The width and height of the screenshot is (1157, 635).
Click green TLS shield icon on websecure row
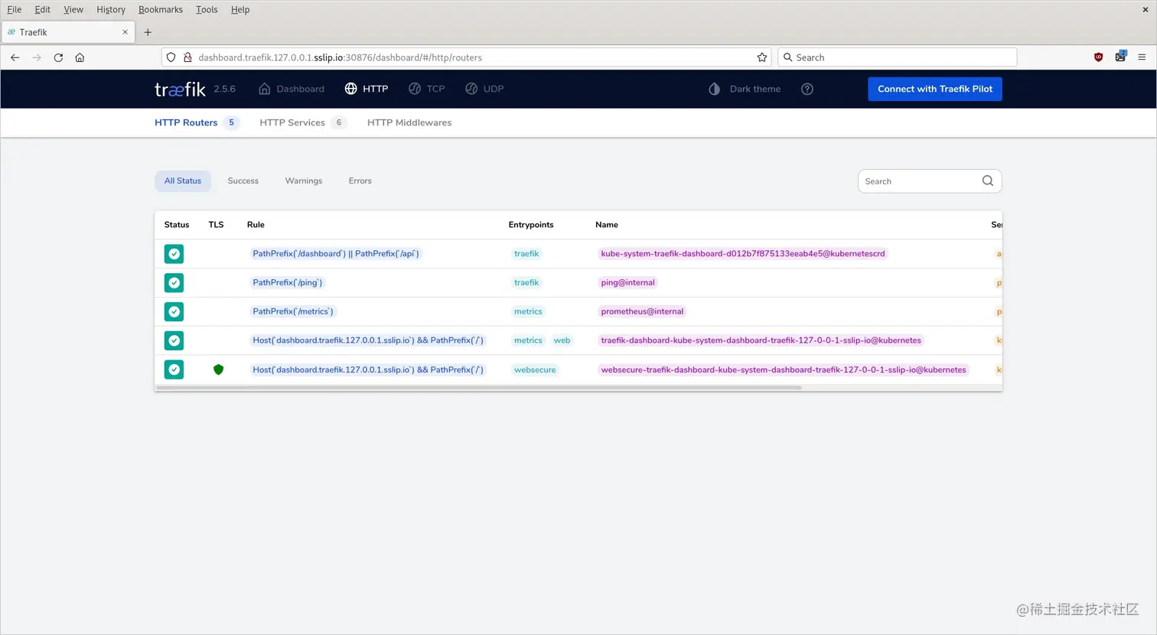pos(218,370)
